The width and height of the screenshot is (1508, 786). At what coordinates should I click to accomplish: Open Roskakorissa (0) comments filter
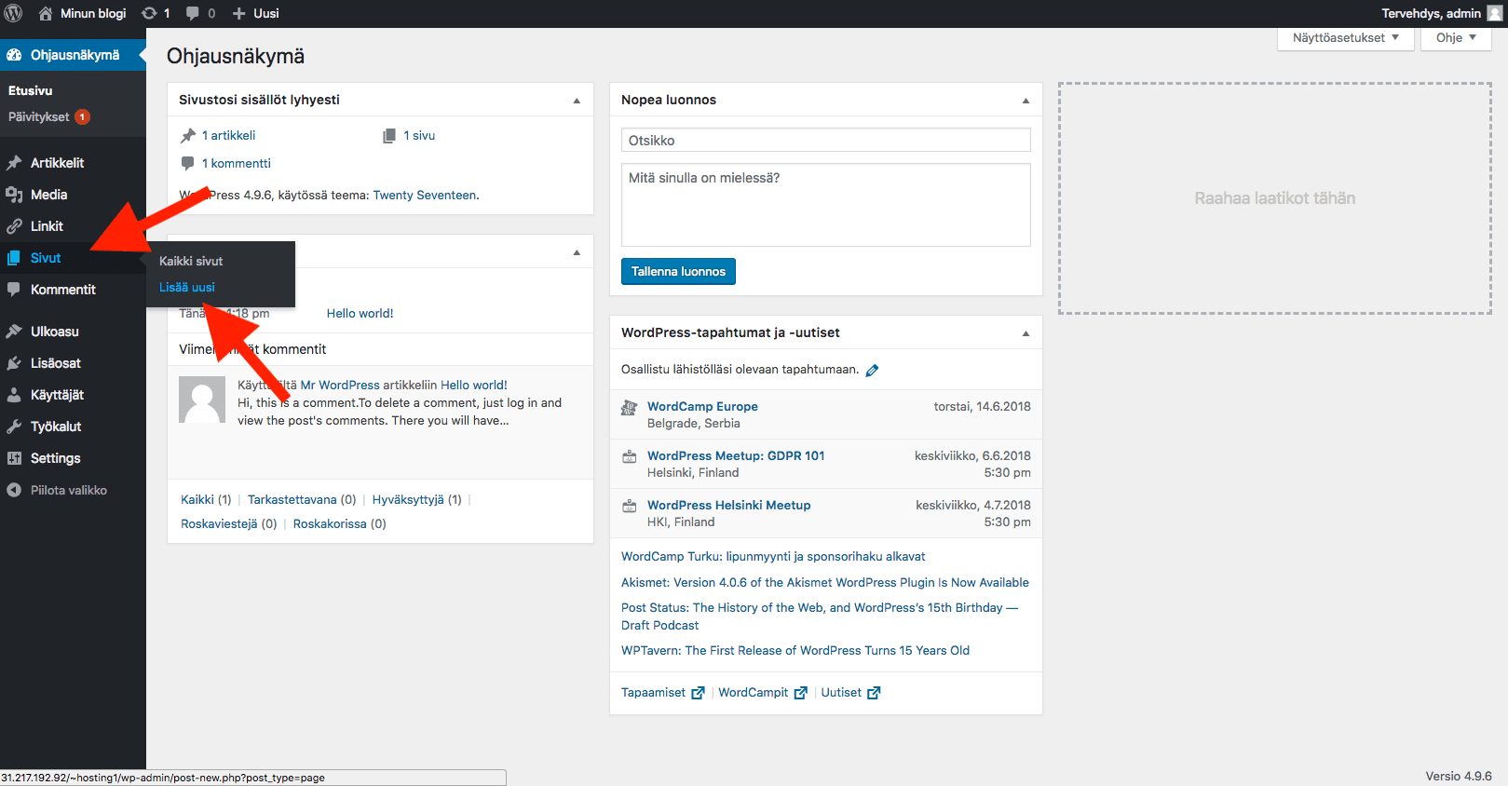tap(339, 524)
